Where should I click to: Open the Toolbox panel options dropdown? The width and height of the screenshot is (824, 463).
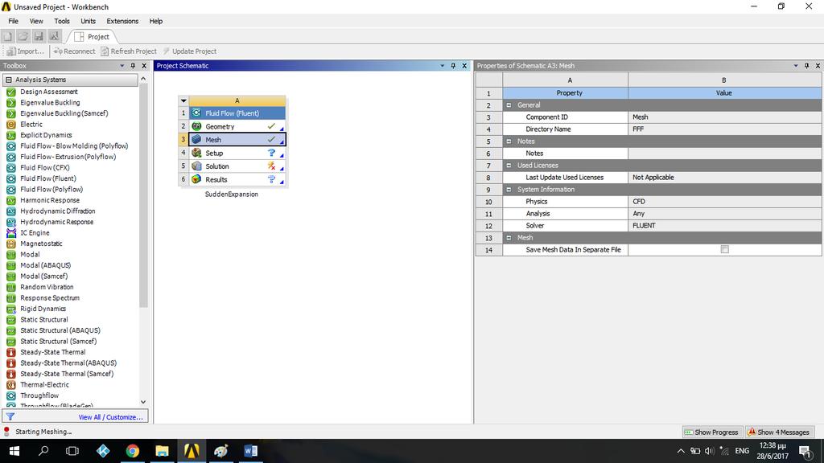click(122, 66)
